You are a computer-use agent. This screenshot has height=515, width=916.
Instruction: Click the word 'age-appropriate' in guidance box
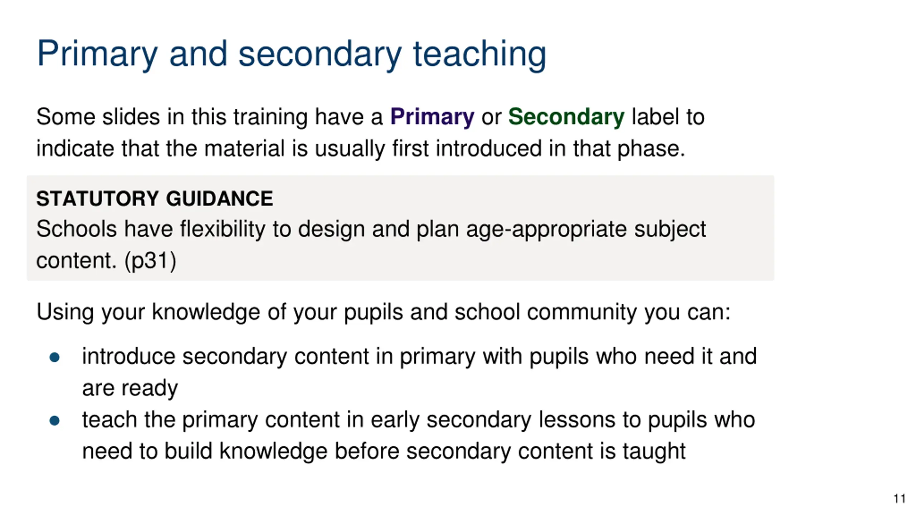click(546, 229)
